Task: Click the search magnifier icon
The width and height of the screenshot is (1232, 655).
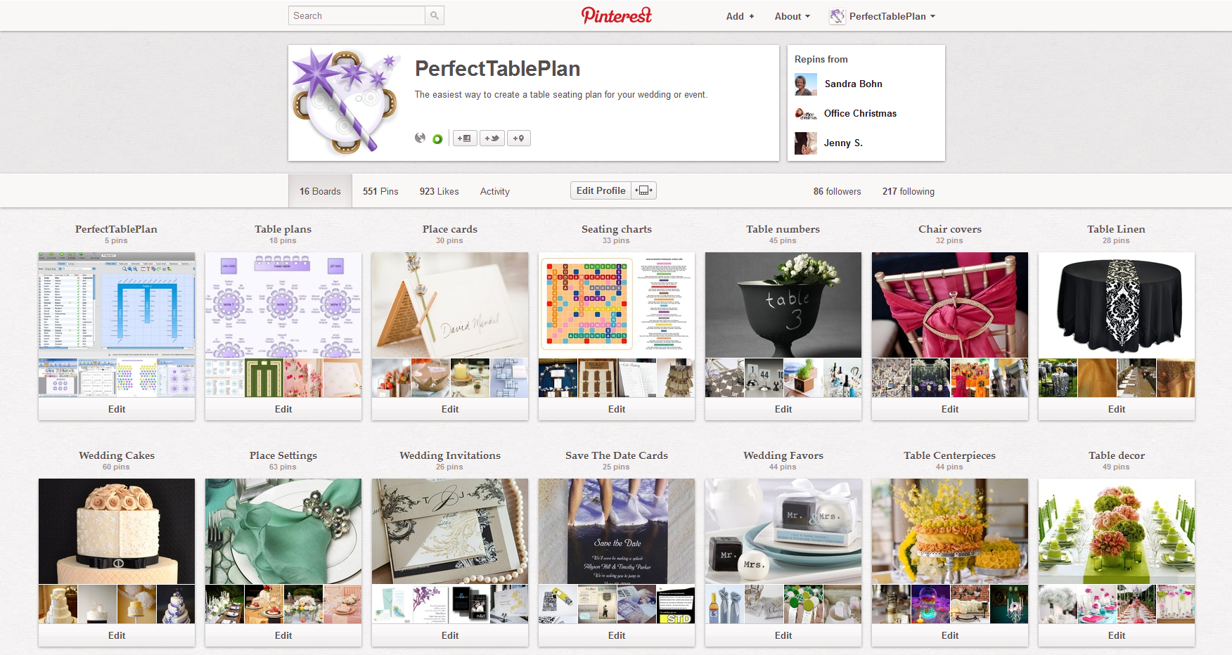Action: click(435, 15)
